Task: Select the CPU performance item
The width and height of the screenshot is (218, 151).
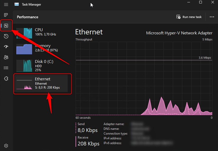Action: [42, 33]
